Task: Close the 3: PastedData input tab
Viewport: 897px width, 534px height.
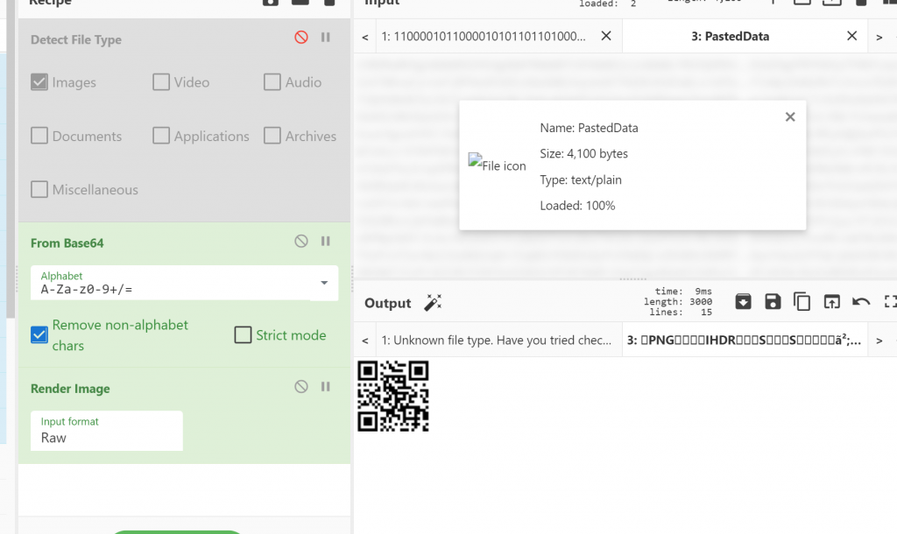Action: coord(851,36)
